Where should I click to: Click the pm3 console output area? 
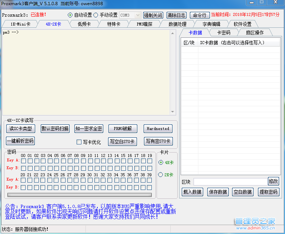click(x=86, y=72)
